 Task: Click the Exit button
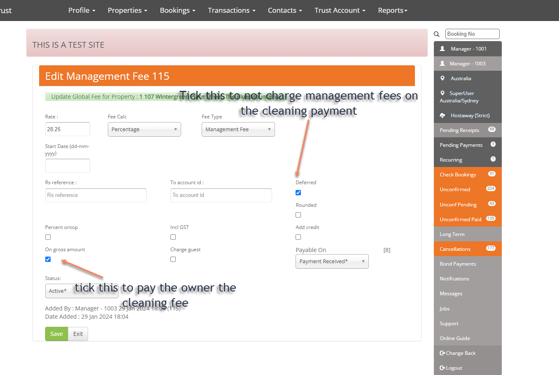[x=78, y=334]
